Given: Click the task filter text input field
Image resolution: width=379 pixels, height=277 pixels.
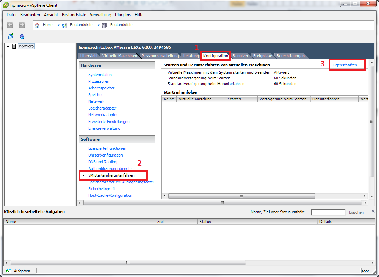Looking at the screenshot, I should (x=328, y=212).
